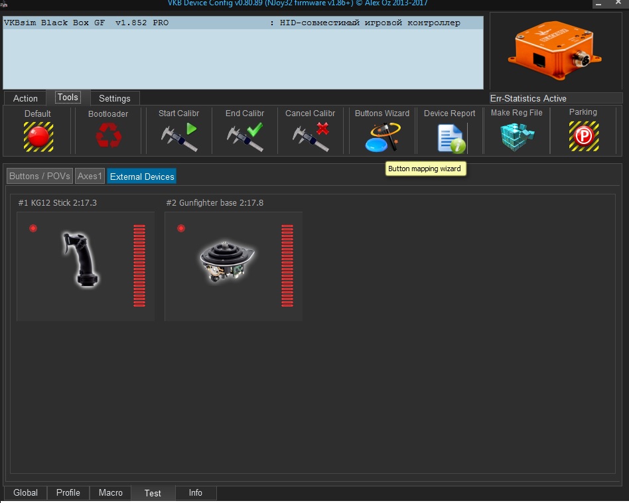Open the Buttons / POVs tab
629x503 pixels.
coord(40,176)
